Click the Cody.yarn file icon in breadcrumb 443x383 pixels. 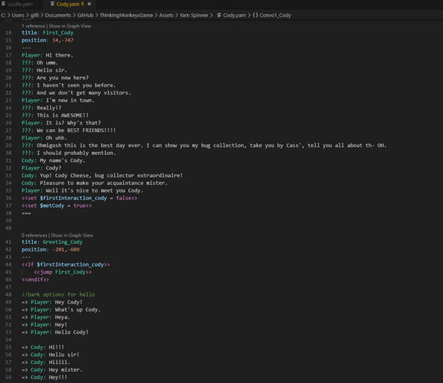click(219, 15)
